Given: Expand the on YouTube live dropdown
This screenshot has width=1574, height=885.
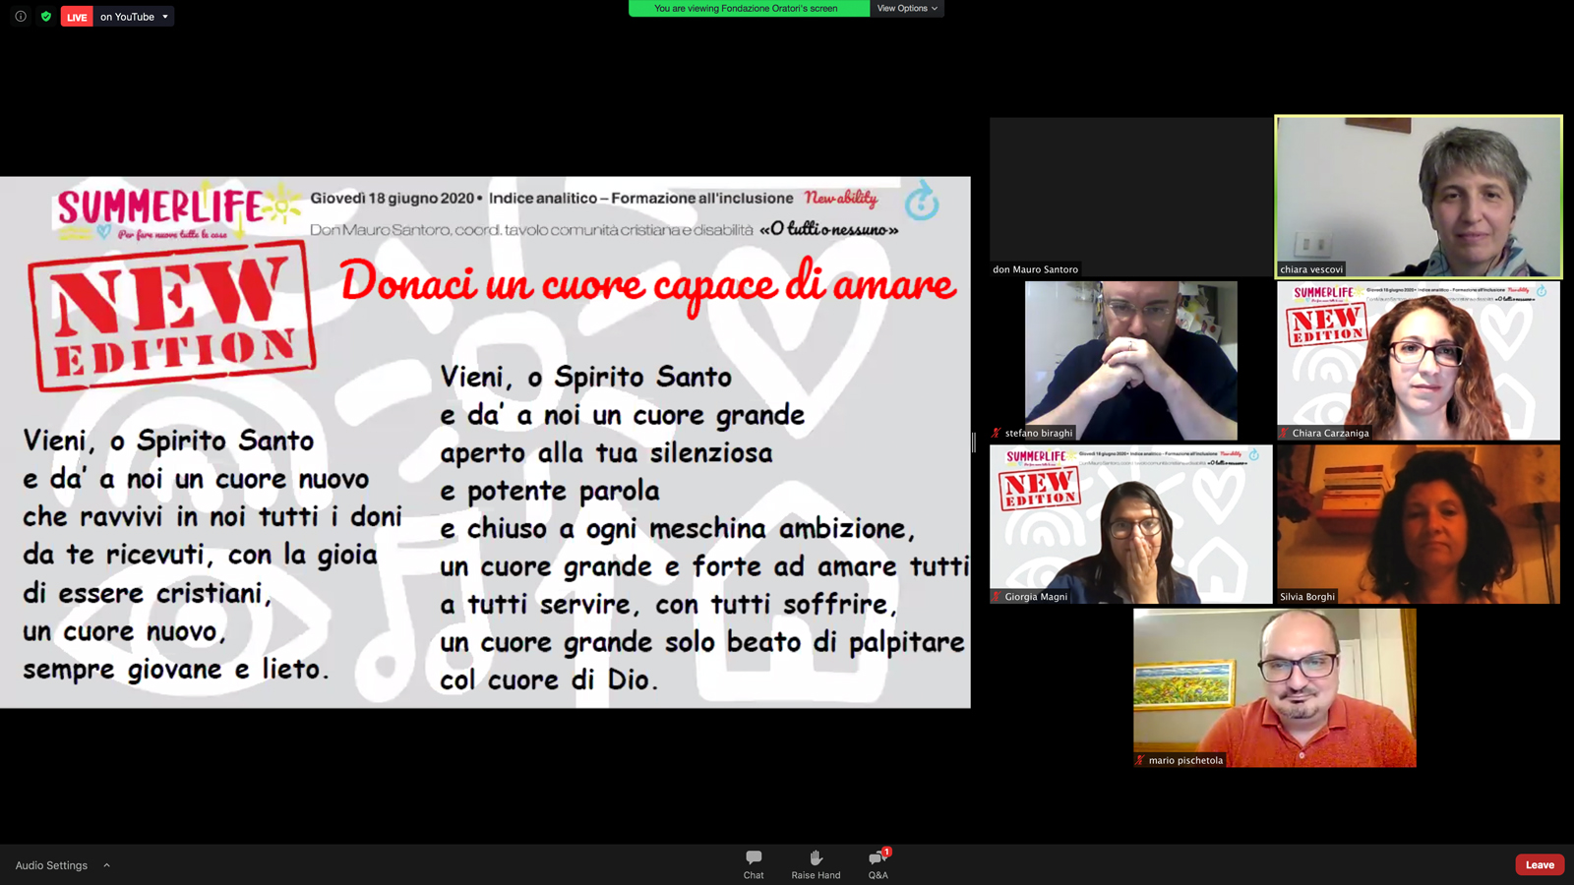Looking at the screenshot, I should tap(165, 17).
